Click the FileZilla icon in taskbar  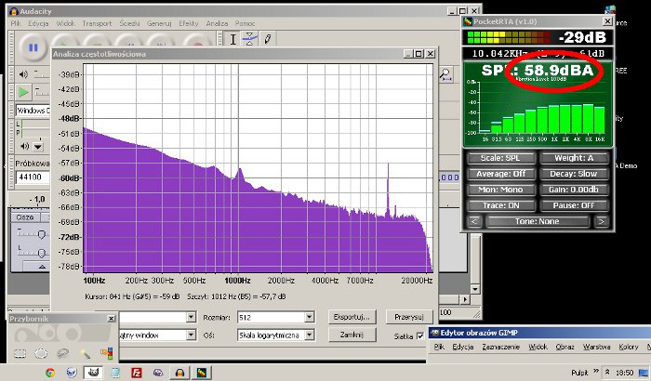[136, 373]
